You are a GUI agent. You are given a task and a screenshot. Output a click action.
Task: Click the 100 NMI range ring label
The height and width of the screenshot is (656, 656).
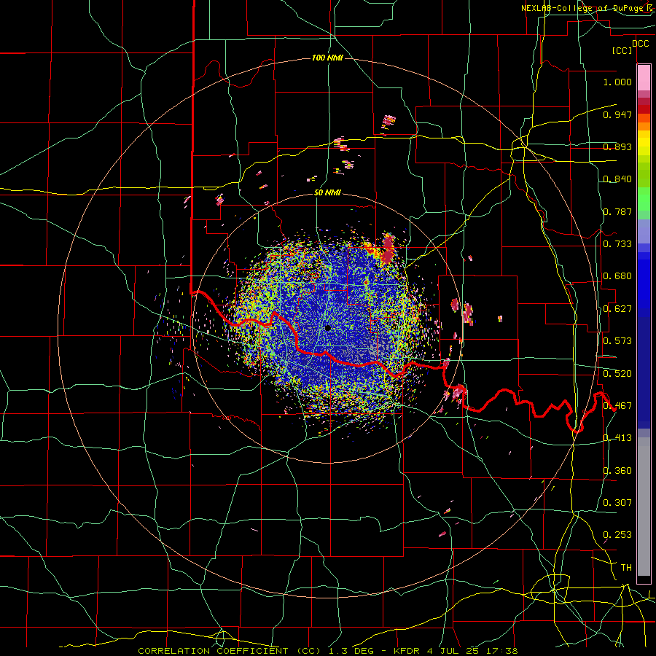327,58
